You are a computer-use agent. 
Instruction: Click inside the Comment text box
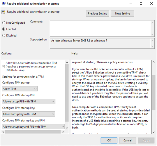pos(100,28)
